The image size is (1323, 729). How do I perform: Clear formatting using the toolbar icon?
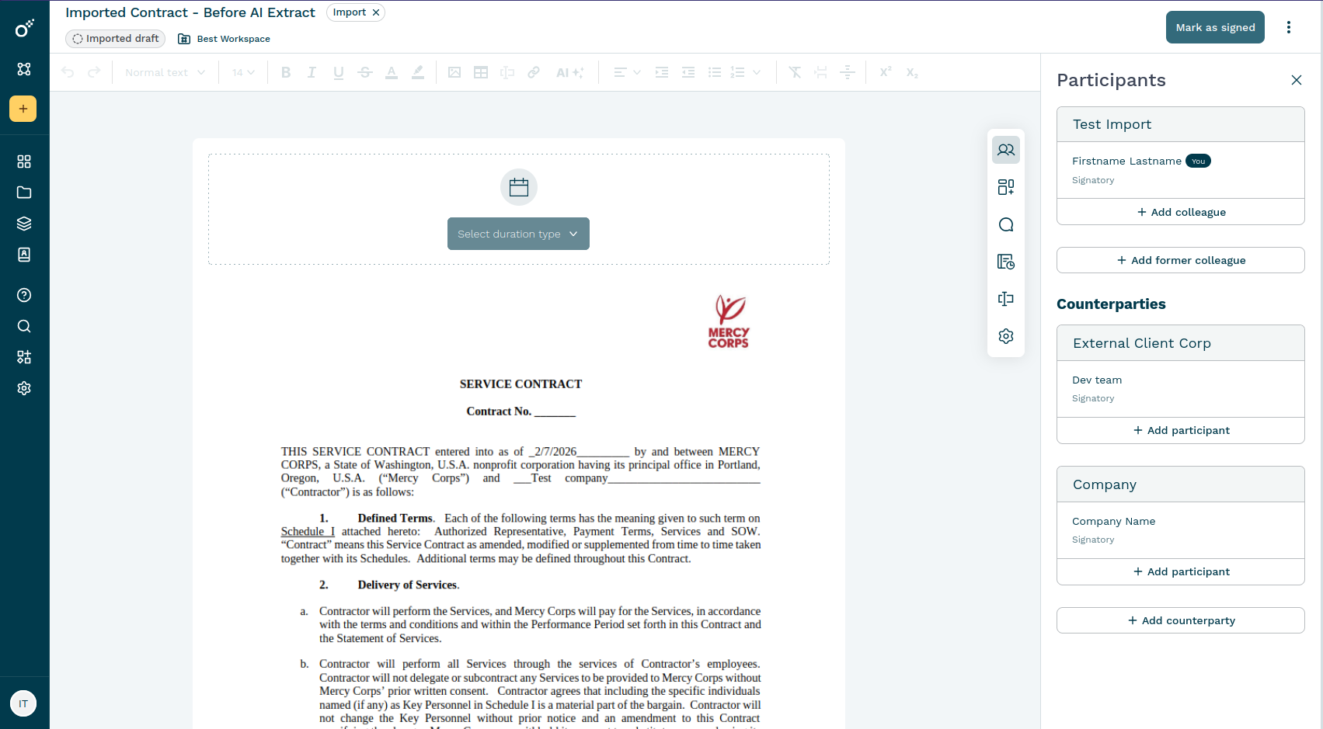795,72
